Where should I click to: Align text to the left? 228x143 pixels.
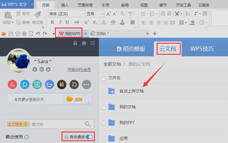click(x=144, y=22)
